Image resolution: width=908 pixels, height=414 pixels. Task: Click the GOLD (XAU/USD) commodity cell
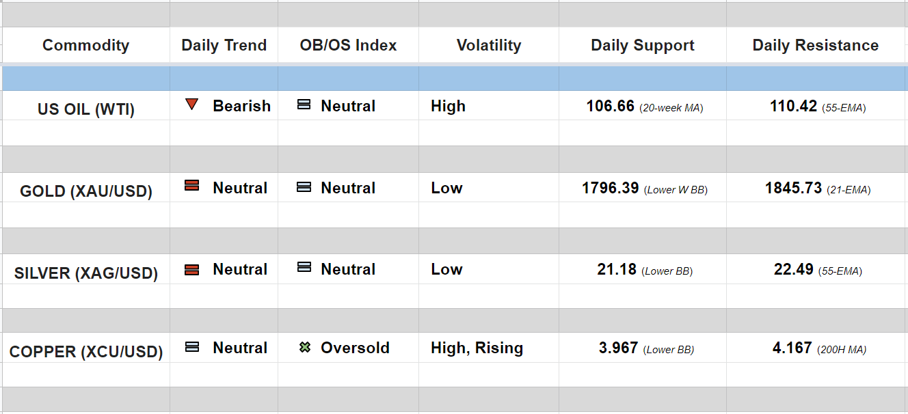click(86, 191)
